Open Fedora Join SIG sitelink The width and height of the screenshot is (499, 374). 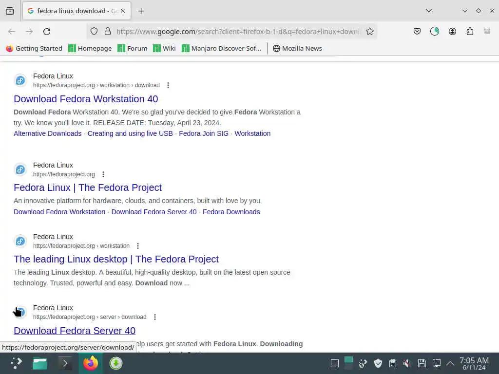[204, 133]
